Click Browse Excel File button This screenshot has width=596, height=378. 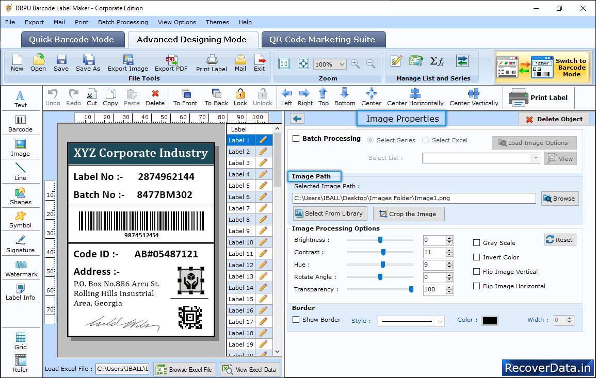(x=185, y=370)
